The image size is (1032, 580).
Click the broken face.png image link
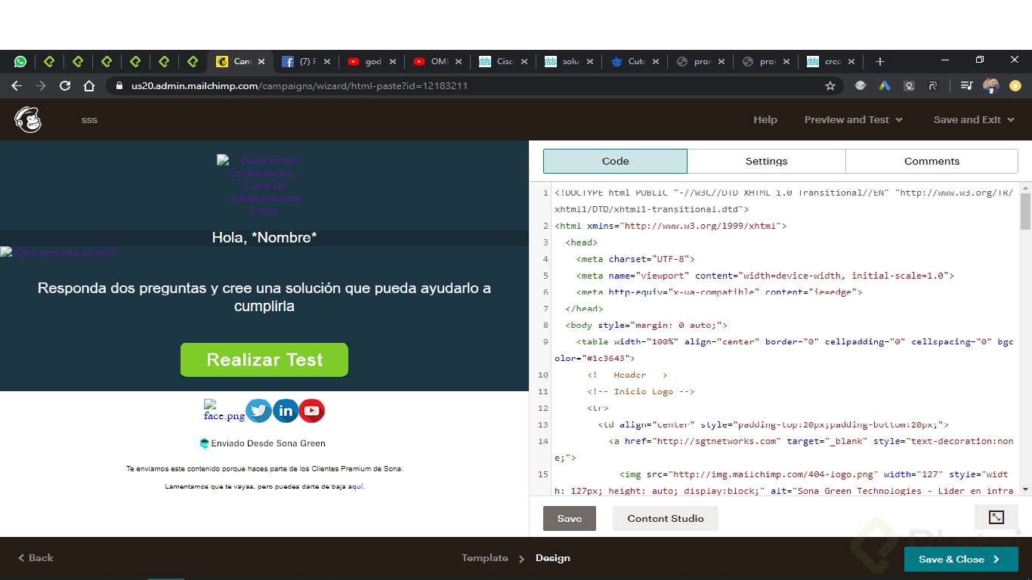click(224, 411)
